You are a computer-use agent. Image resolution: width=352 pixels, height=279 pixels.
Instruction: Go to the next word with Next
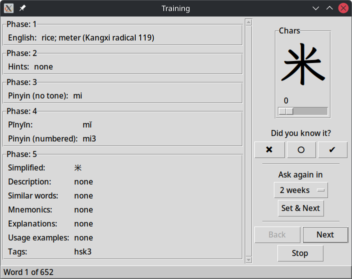click(325, 234)
